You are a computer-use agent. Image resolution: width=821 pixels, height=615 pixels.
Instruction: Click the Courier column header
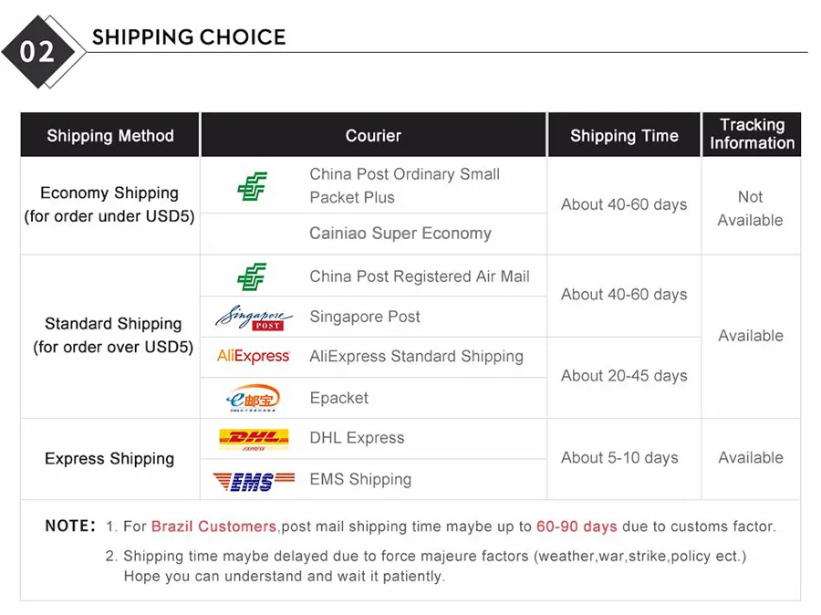[373, 135]
